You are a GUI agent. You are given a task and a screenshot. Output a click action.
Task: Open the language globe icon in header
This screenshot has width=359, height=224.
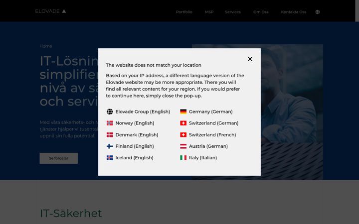click(317, 12)
